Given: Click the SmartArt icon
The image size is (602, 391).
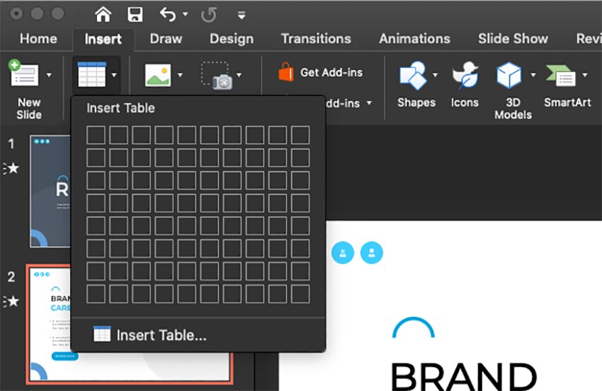Looking at the screenshot, I should click(x=561, y=74).
